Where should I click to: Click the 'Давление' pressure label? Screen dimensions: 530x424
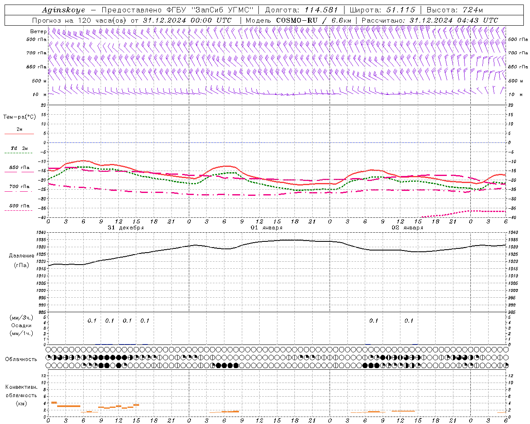(x=22, y=256)
